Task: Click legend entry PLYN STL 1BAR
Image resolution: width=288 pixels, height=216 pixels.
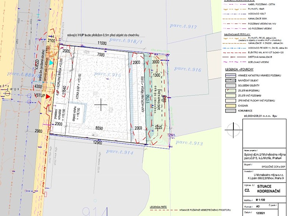Action: (256, 9)
